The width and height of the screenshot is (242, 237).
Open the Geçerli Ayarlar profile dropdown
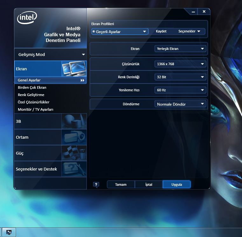120,31
